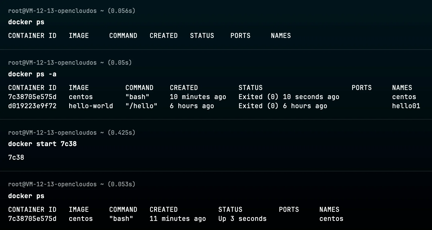Select the "docker start 7c38" command line

pos(42,144)
